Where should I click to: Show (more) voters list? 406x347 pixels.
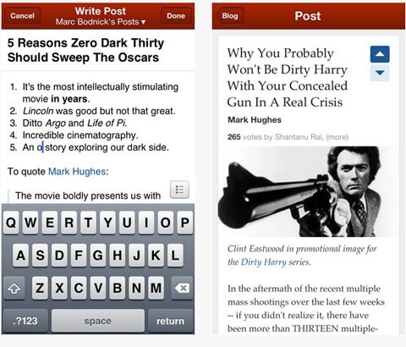337,137
